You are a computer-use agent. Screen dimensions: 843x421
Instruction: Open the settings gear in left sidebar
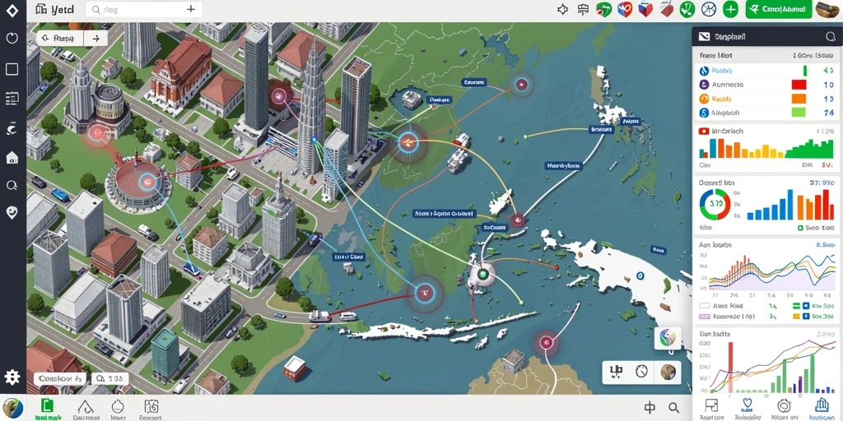click(12, 377)
